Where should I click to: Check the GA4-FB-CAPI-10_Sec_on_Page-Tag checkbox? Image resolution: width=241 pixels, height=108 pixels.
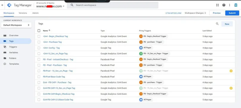tap(39, 88)
